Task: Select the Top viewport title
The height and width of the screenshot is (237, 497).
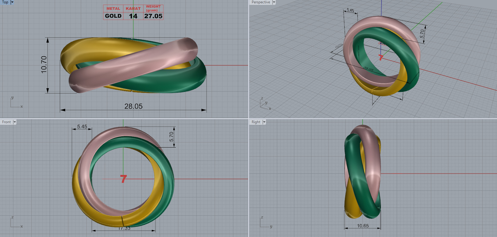Action: coord(5,2)
